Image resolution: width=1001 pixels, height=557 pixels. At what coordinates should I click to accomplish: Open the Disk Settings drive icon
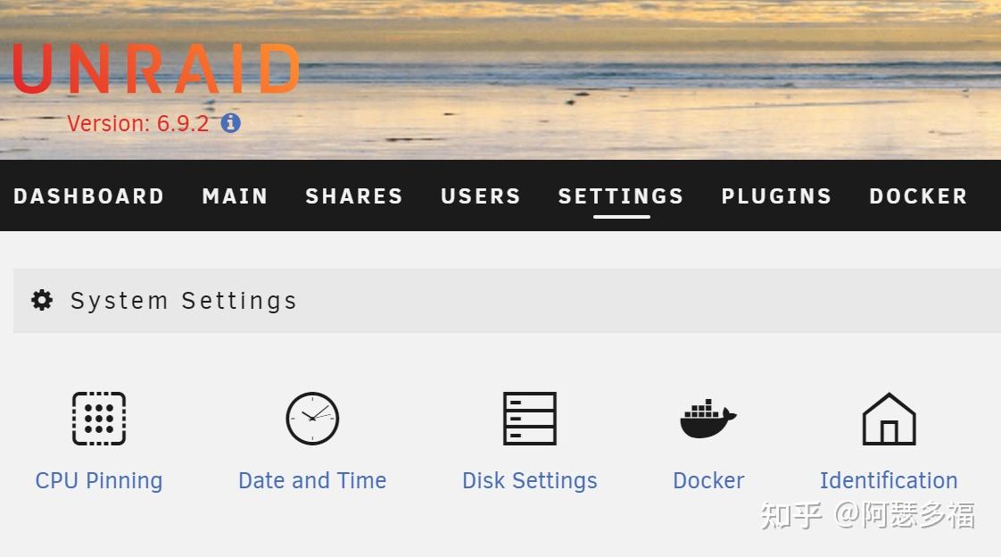(x=530, y=419)
